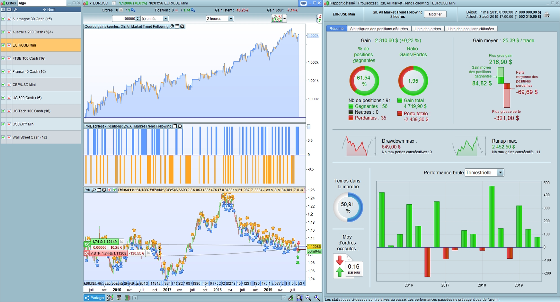Image resolution: width=560 pixels, height=302 pixels.
Task: Cancel the V:STP 1,74@1,11308 stop order
Action: pos(148,253)
